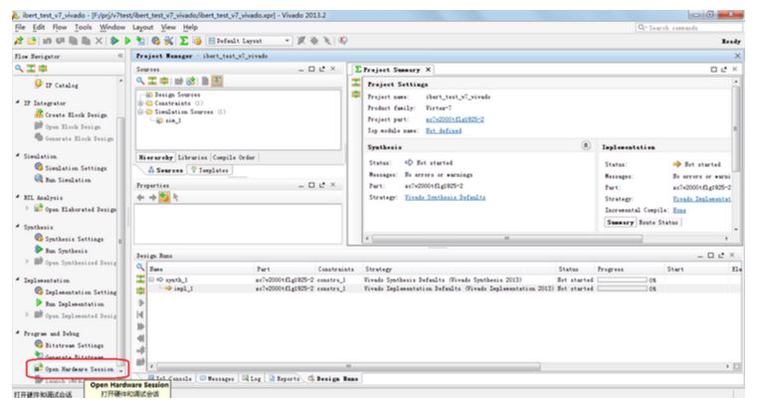The width and height of the screenshot is (762, 406).
Task: Click the Vivado Synthesis Defaults strategy link
Action: tap(445, 197)
